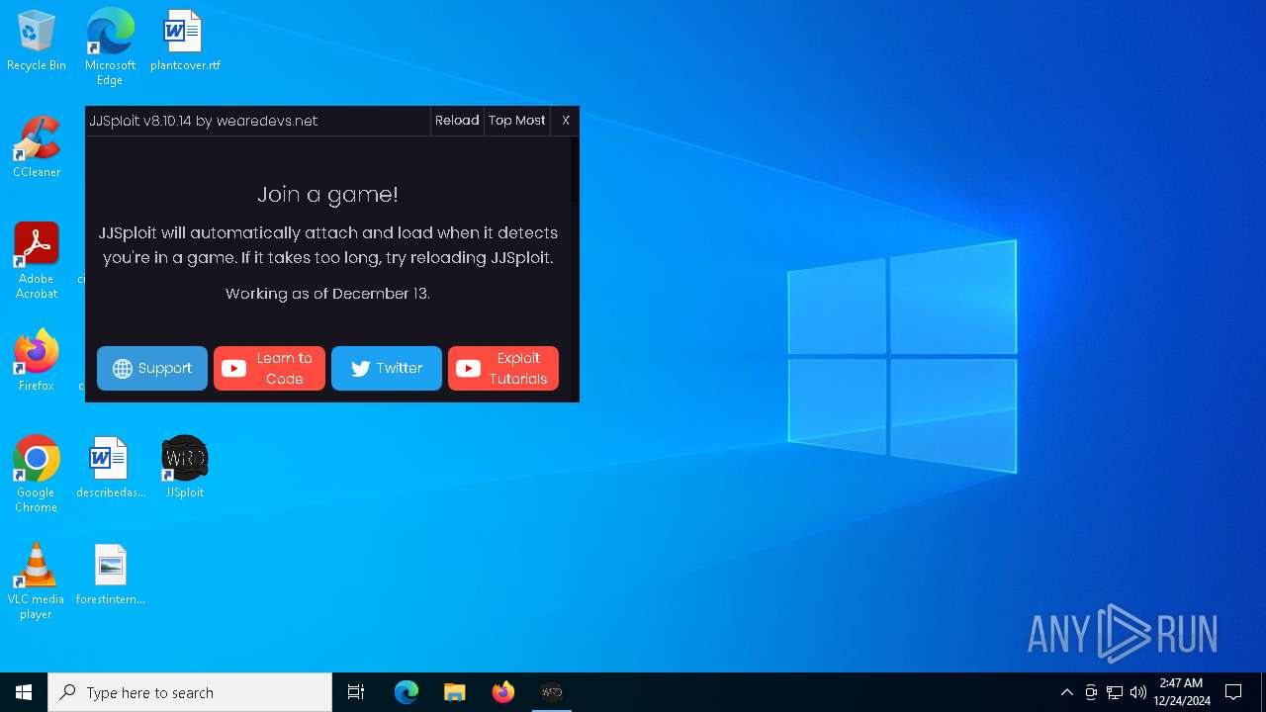Viewport: 1266px width, 712px height.
Task: Open Task View from the taskbar
Action: 356,692
